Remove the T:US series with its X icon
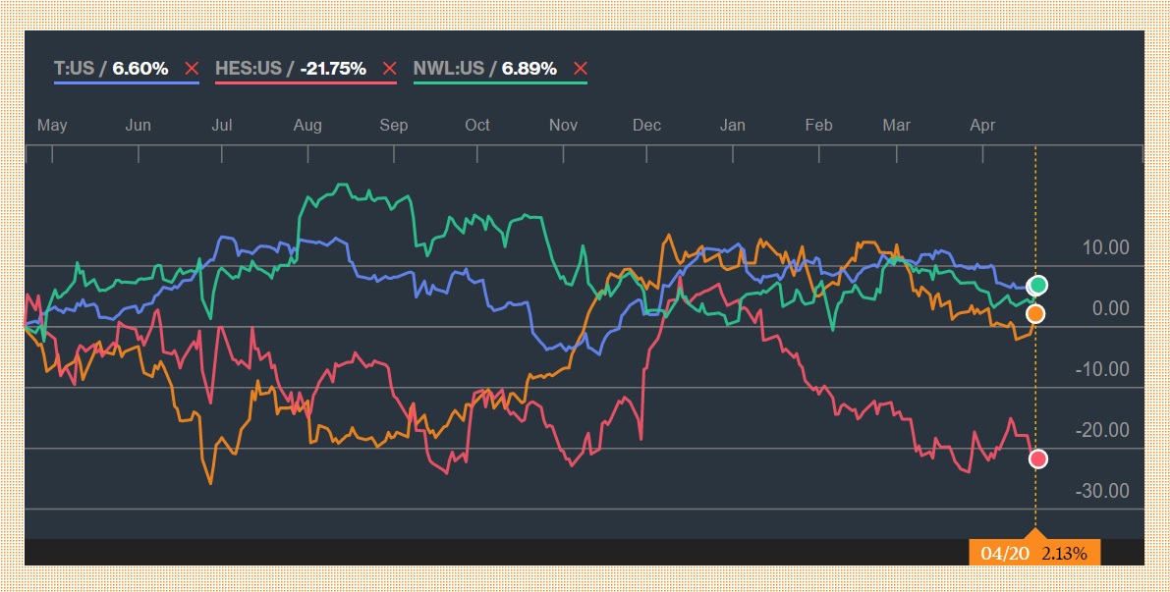The width and height of the screenshot is (1170, 592). click(192, 69)
